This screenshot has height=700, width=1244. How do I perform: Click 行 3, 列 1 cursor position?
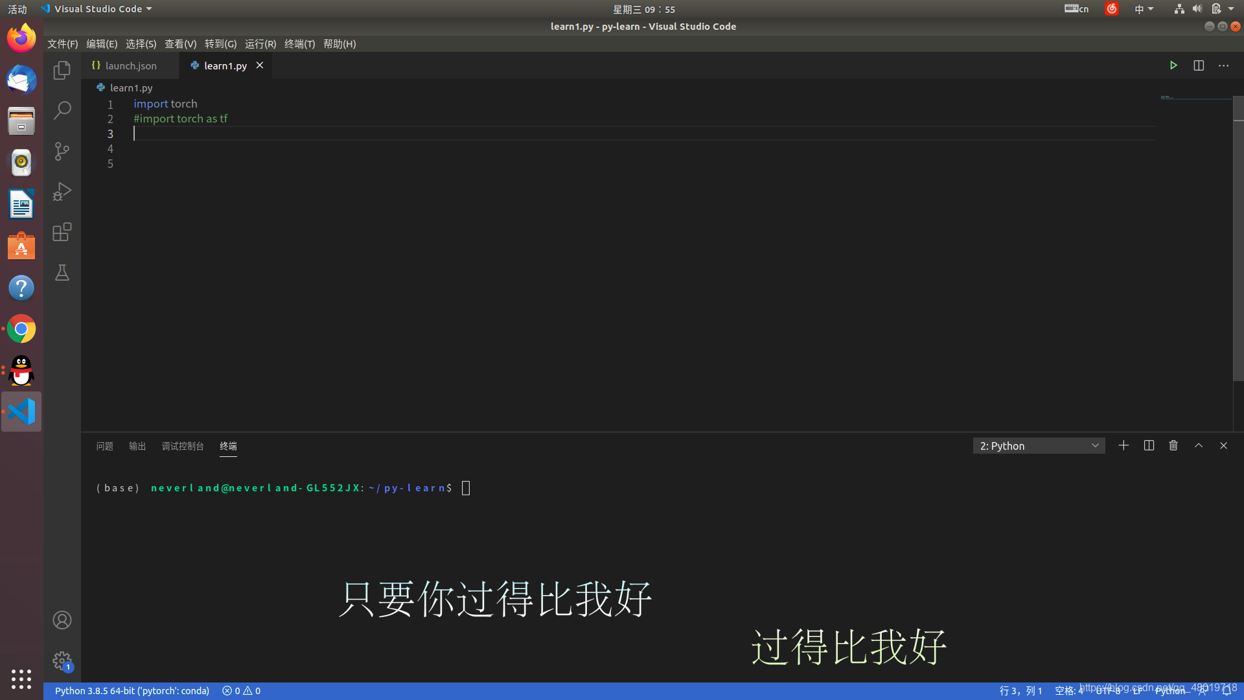coord(1020,691)
